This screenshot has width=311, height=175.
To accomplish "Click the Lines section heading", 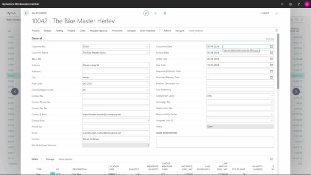I will coord(35,159).
